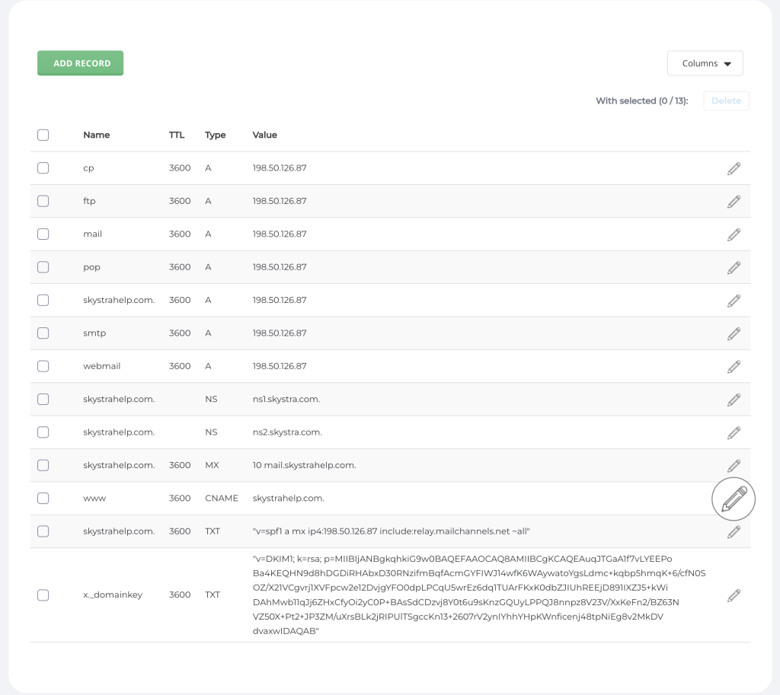Edit the mail A record

734,234
